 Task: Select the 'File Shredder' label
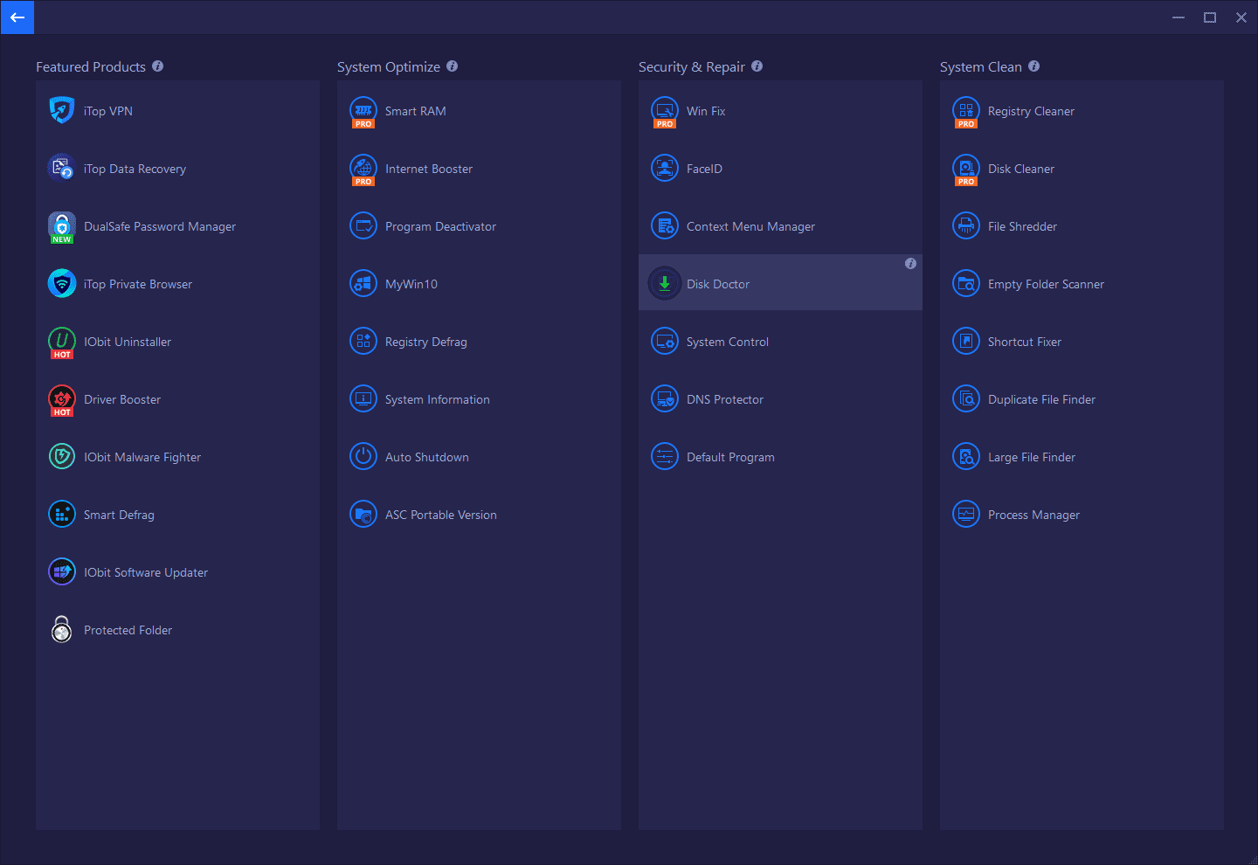pyautogui.click(x=1022, y=226)
